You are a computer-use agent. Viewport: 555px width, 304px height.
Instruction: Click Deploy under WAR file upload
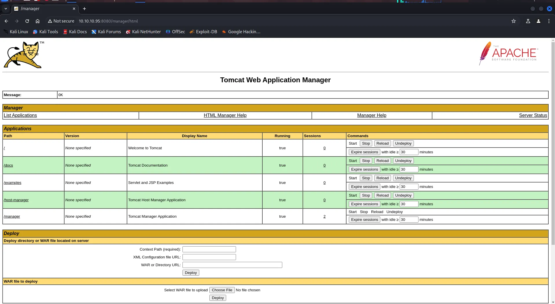tap(217, 298)
